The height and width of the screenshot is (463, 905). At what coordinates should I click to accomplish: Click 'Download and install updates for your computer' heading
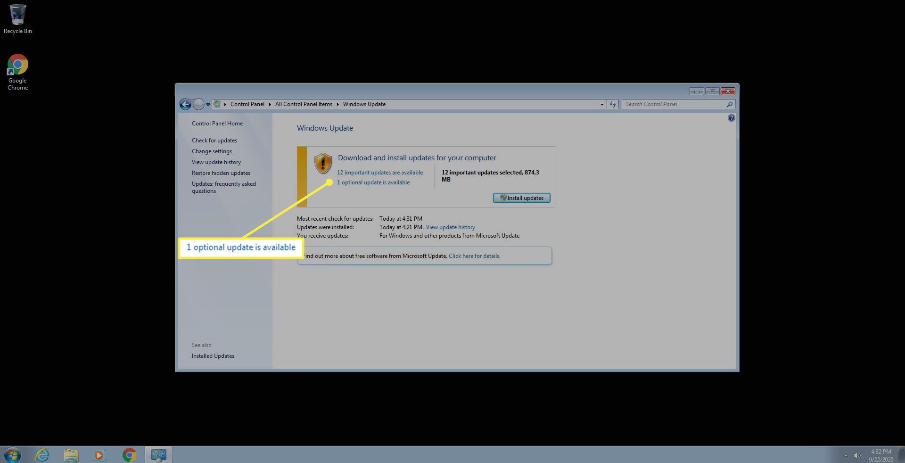pos(417,158)
